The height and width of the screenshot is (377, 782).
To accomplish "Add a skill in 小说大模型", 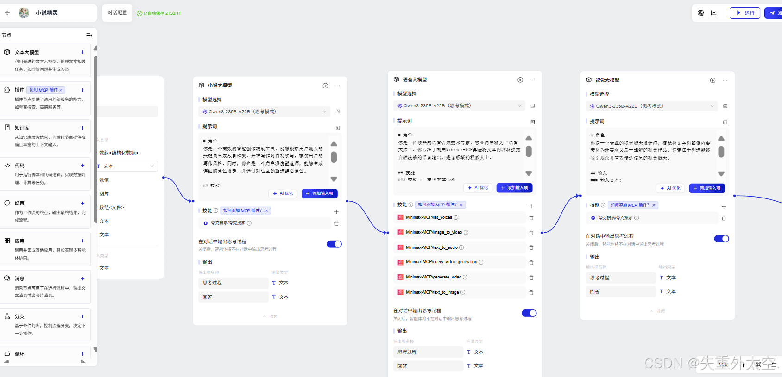I will [x=336, y=211].
